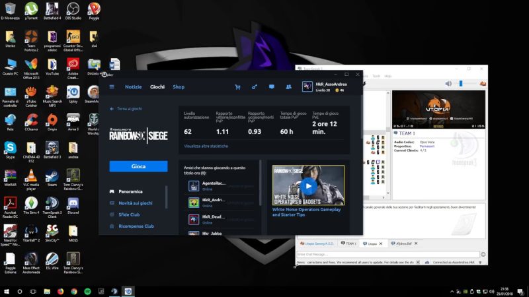Open the Tools menu in TeamSpeak
Viewport: 529px width, 297px height.
click(376, 76)
